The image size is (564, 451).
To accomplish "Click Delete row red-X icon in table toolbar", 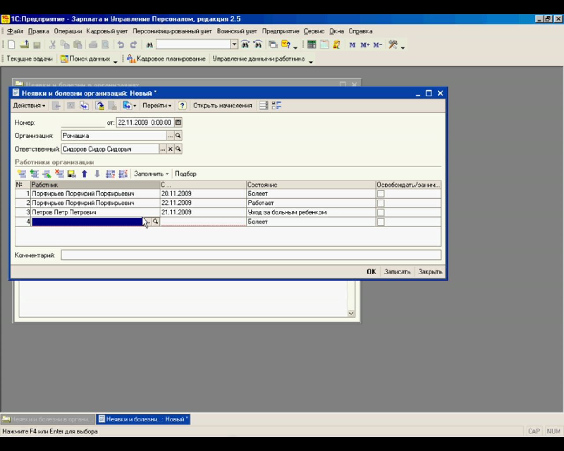I will 59,174.
